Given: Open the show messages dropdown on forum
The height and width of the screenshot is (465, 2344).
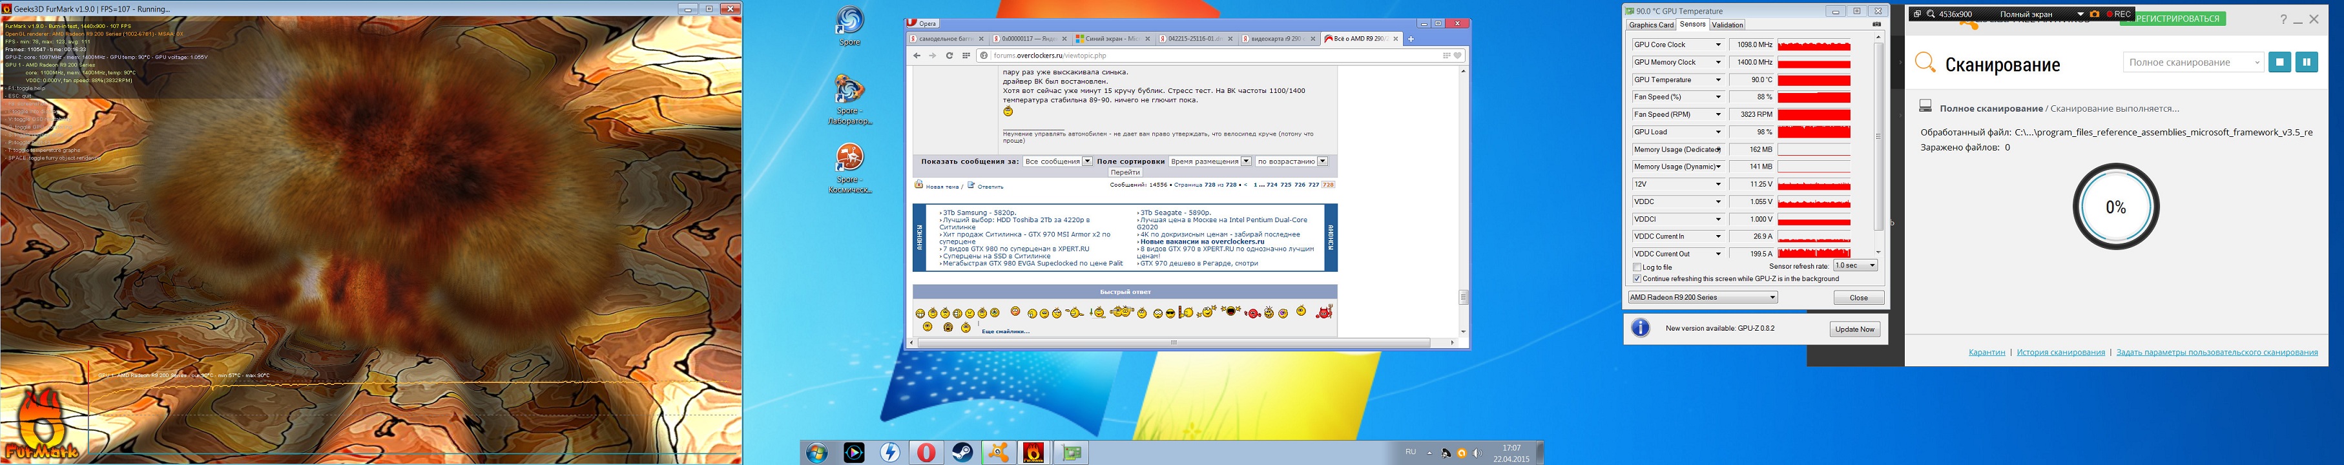Looking at the screenshot, I should tap(1057, 161).
